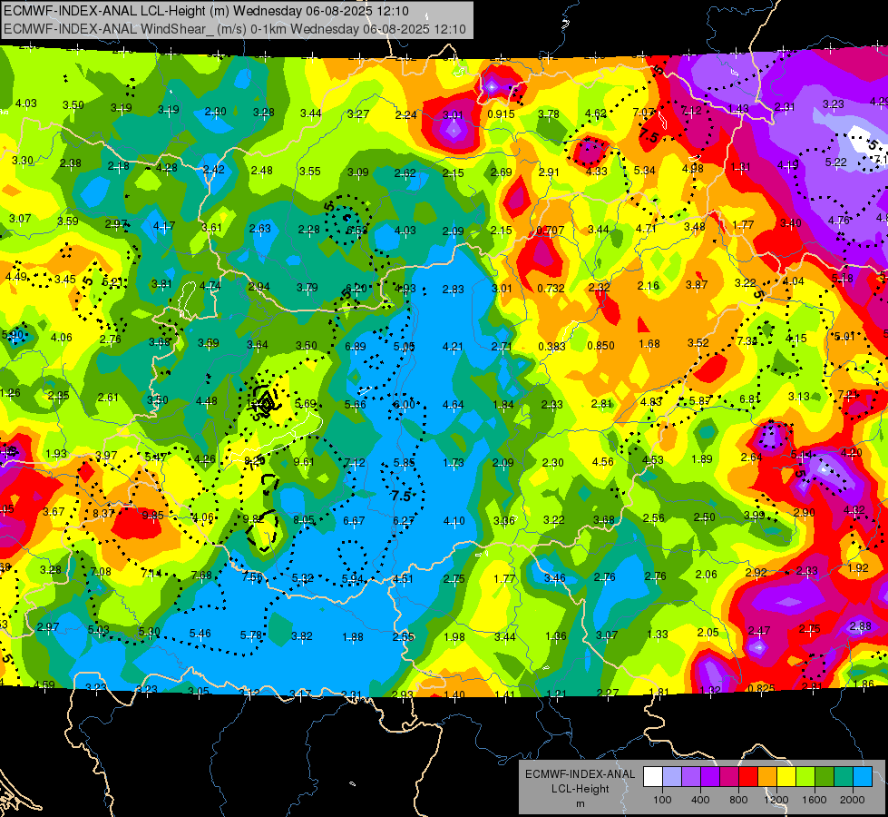Click the wind shear value 5.78
The height and width of the screenshot is (817, 888).
click(251, 635)
